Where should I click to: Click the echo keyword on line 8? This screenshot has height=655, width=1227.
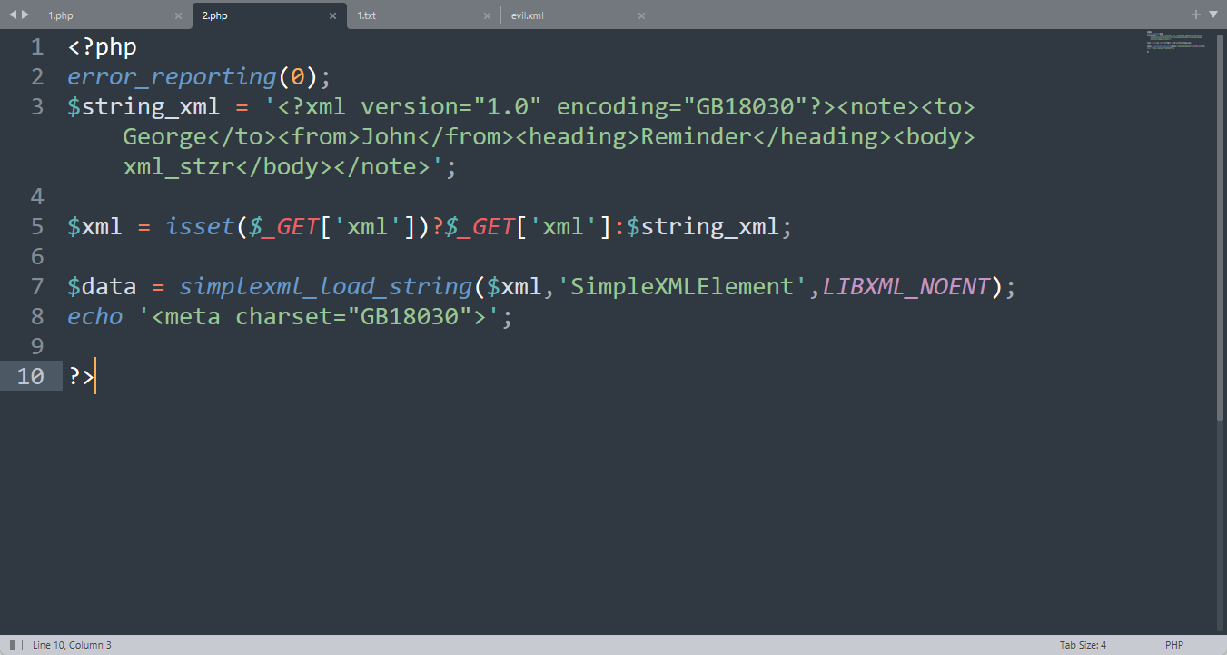point(95,317)
